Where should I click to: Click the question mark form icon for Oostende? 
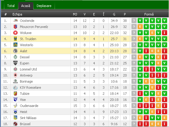point(134,20)
